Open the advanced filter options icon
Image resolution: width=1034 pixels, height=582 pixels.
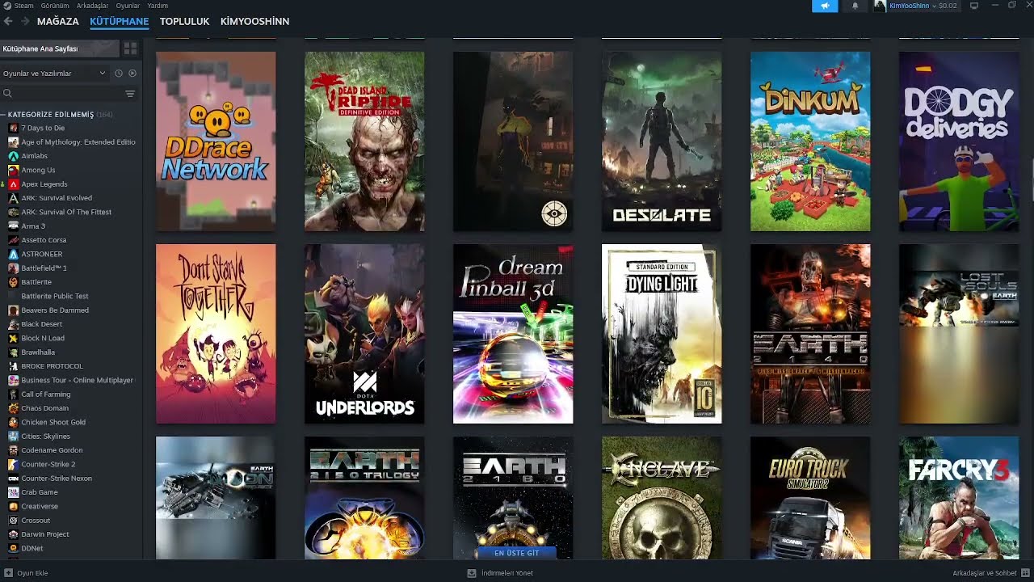coord(130,94)
